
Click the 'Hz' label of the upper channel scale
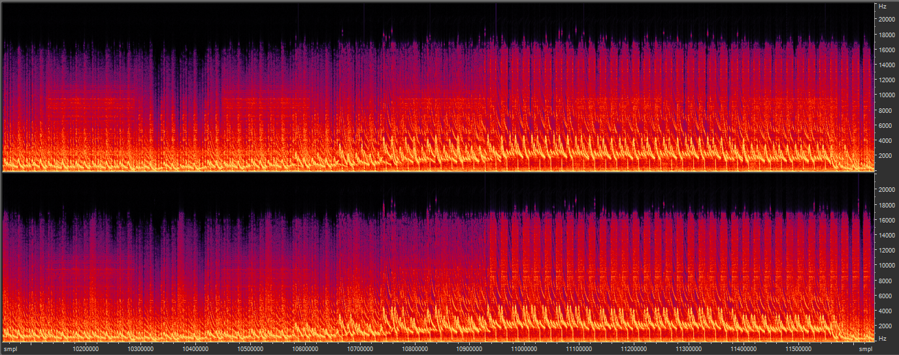click(883, 6)
